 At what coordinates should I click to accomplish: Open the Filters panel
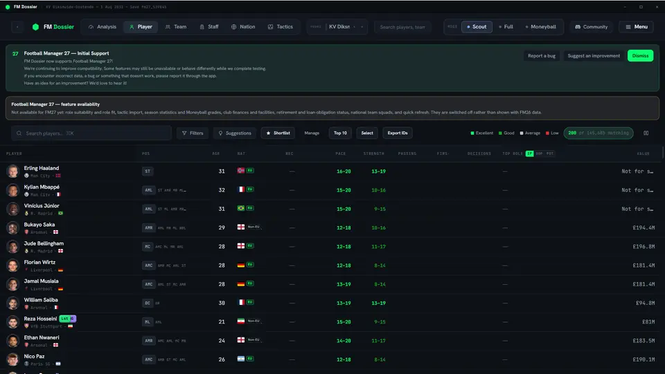(x=193, y=133)
